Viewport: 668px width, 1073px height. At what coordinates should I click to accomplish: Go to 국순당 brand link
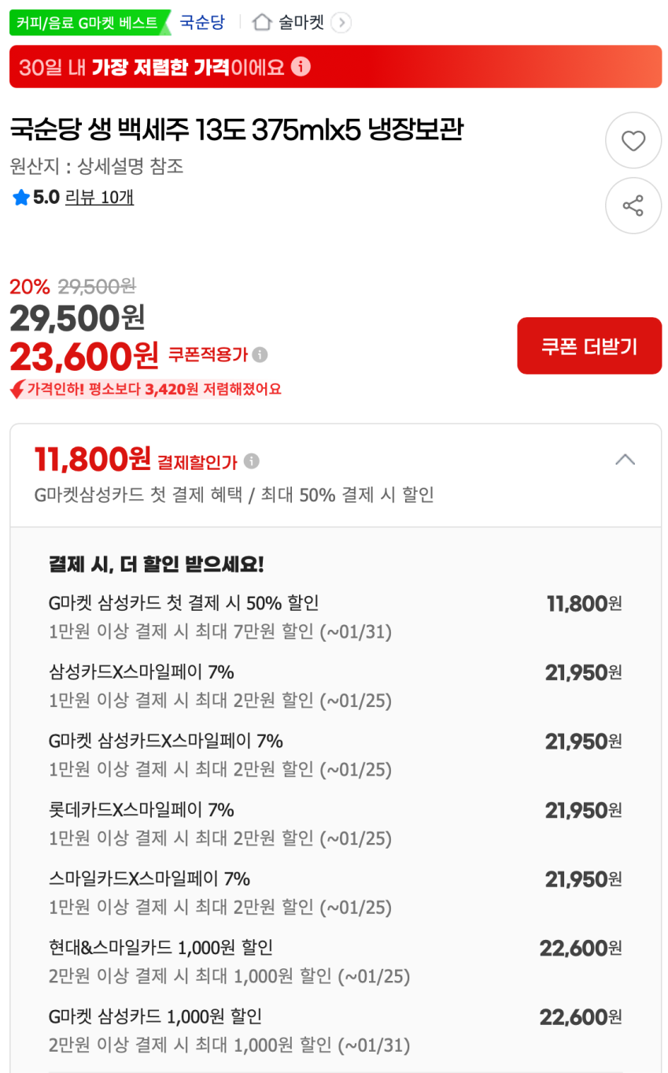(202, 23)
